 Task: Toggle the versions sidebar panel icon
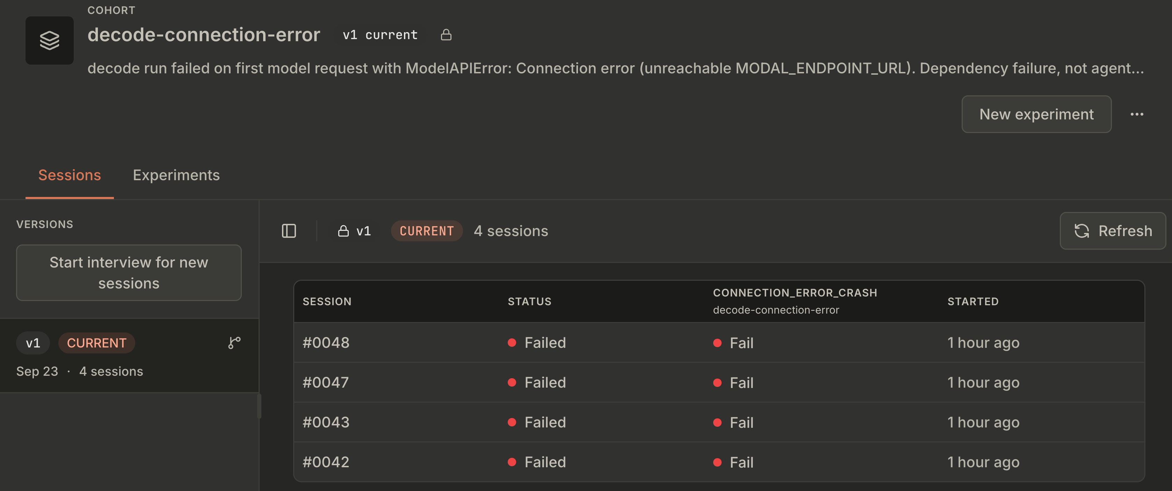[289, 231]
